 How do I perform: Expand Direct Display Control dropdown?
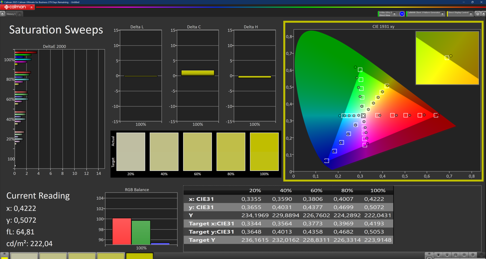[471, 14]
